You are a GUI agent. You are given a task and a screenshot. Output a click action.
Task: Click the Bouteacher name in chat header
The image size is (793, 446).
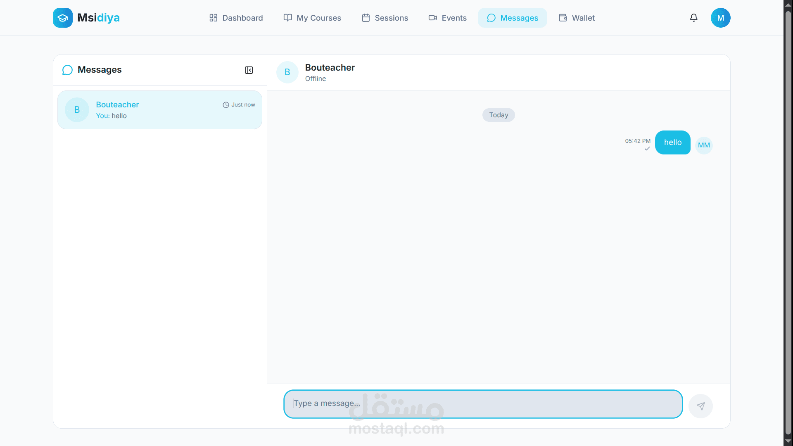click(330, 68)
